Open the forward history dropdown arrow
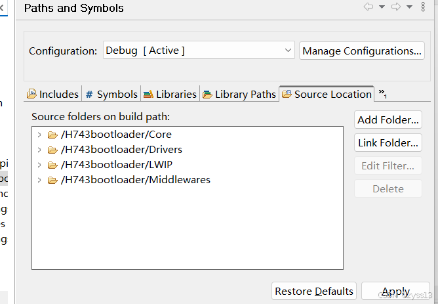Screen dimensions: 438x304 coord(409,7)
